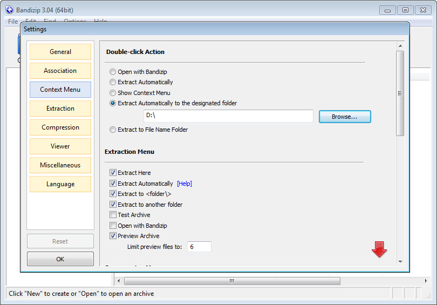Click settings scrollbar up arrow

pos(400,46)
